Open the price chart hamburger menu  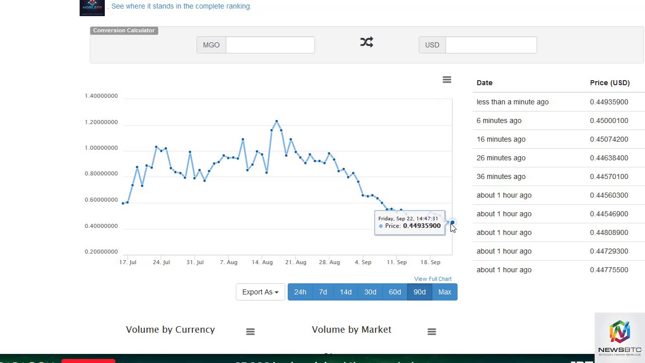click(447, 80)
